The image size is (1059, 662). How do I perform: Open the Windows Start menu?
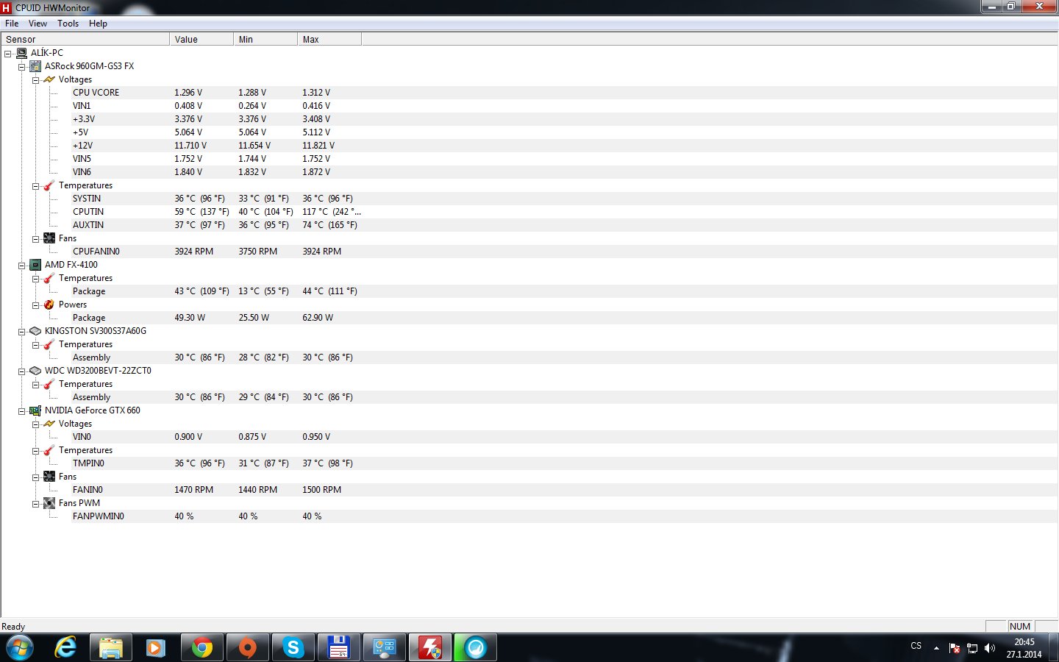(20, 648)
